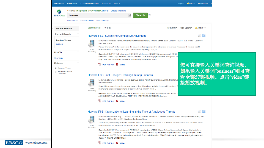Click PDF icon under Just Enough result
Image resolution: width=264 pixels, height=148 pixels.
click(x=100, y=101)
